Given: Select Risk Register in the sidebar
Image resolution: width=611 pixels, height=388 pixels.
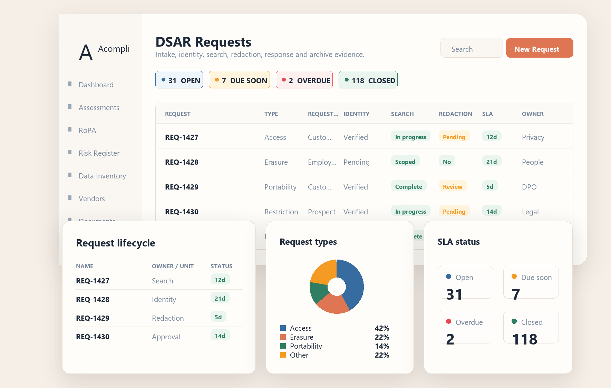Looking at the screenshot, I should click(x=99, y=153).
